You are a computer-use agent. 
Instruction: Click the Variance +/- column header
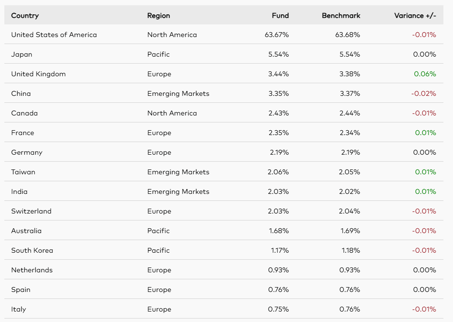click(x=415, y=16)
